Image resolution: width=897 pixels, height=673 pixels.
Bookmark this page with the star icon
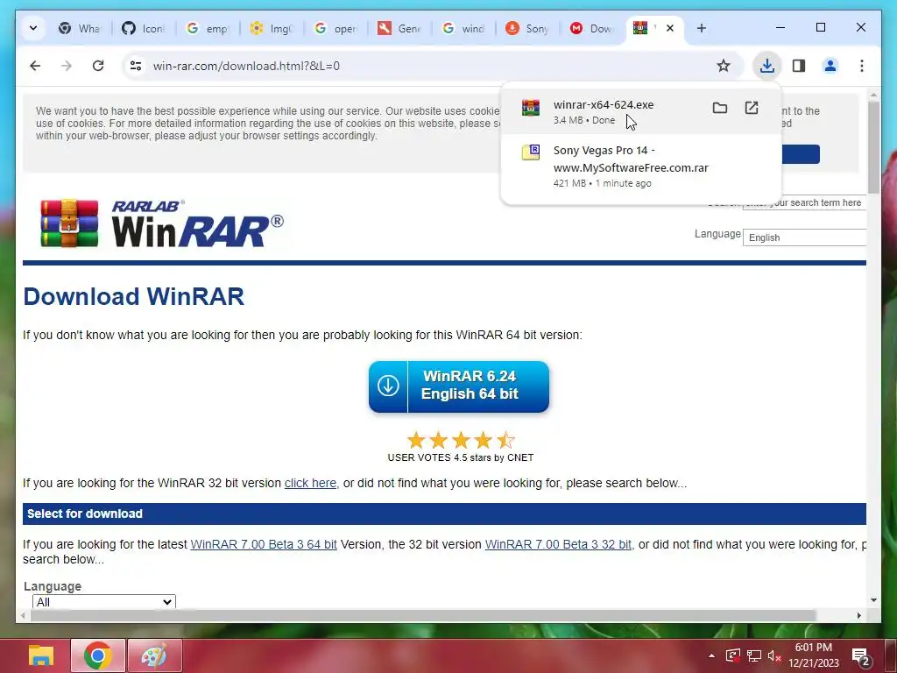[x=723, y=66]
